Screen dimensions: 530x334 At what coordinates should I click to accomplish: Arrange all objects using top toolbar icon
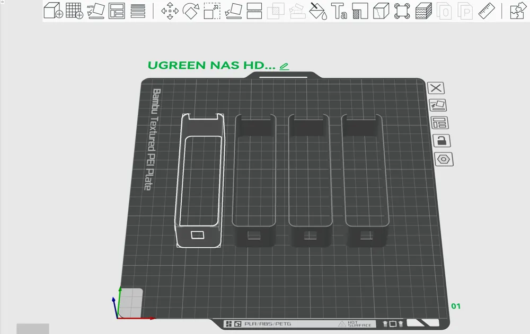pyautogui.click(x=117, y=11)
